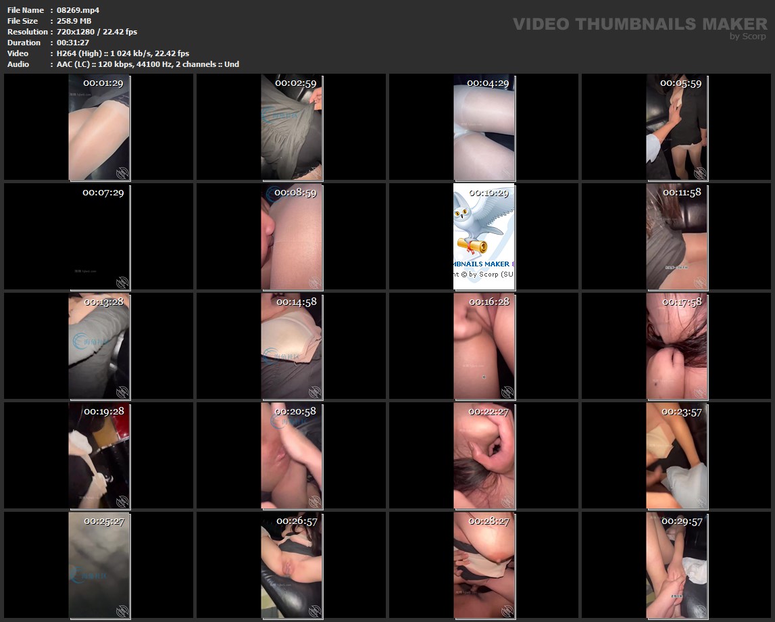Open the frame timestamped 00:11:58
Image resolution: width=775 pixels, height=622 pixels.
tap(676, 237)
